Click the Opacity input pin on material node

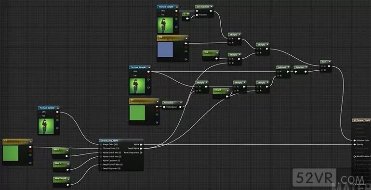(x=355, y=144)
